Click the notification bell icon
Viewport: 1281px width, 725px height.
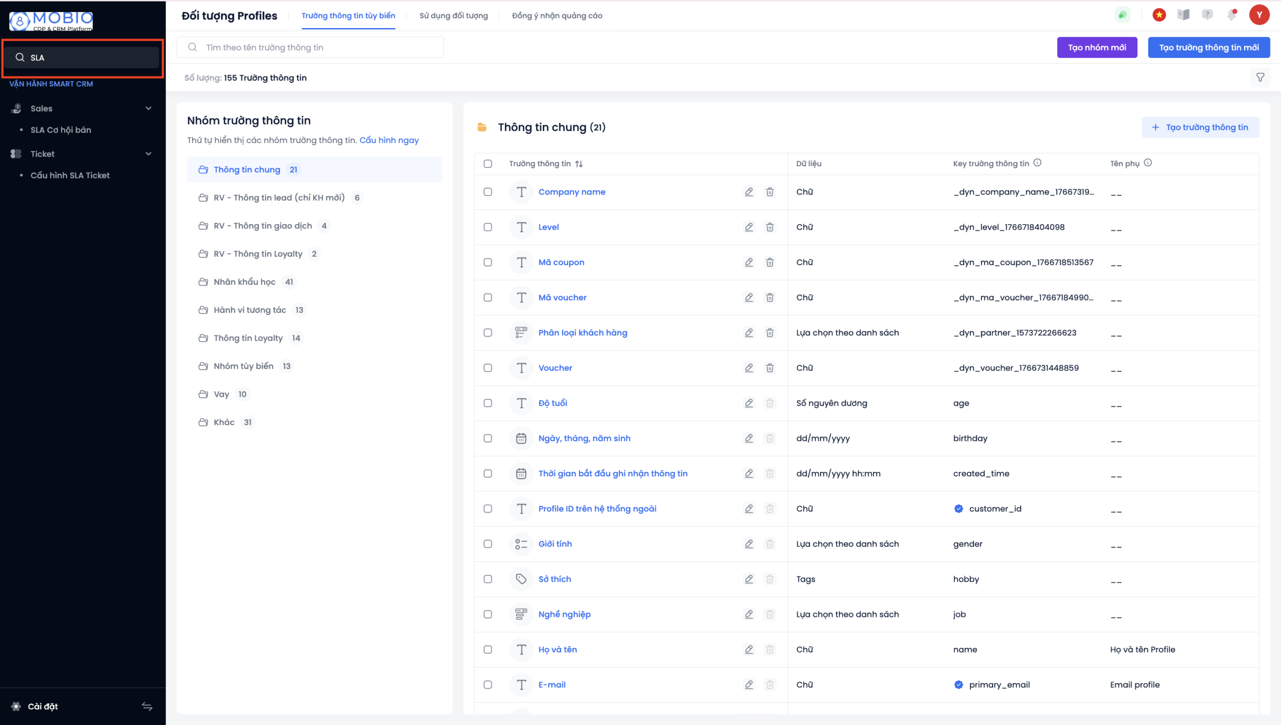click(x=1231, y=15)
